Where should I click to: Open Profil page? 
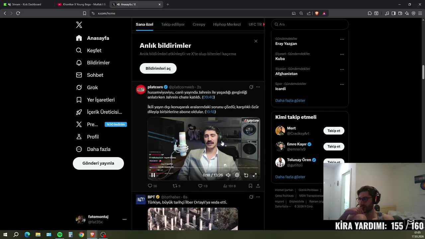click(87, 137)
